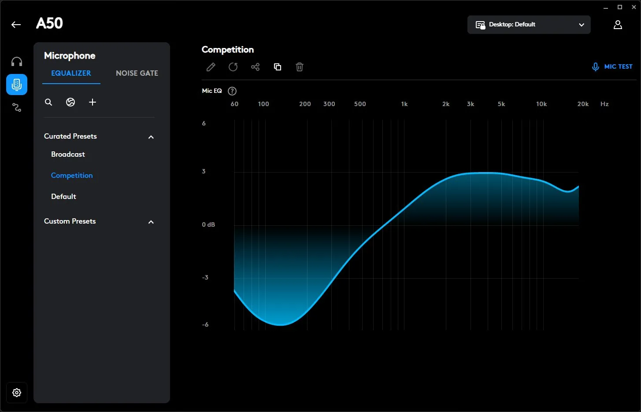Select the microphone sidebar icon
641x412 pixels.
click(17, 85)
